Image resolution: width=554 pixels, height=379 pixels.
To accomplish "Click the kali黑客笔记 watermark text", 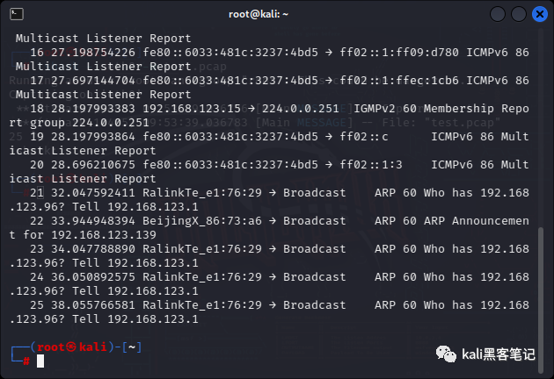I will [x=499, y=354].
